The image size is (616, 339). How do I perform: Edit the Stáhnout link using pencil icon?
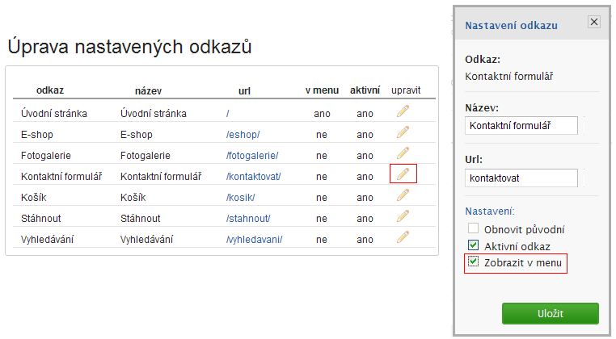[403, 217]
